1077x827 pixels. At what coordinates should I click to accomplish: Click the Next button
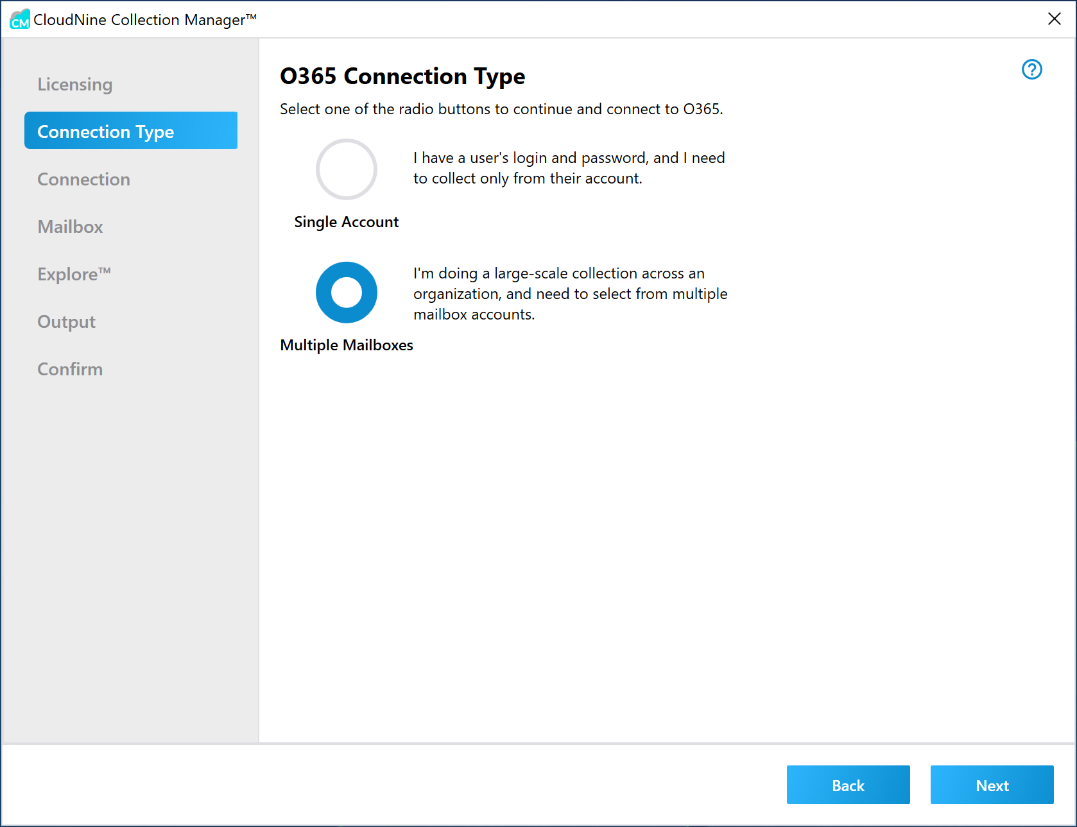pos(992,785)
